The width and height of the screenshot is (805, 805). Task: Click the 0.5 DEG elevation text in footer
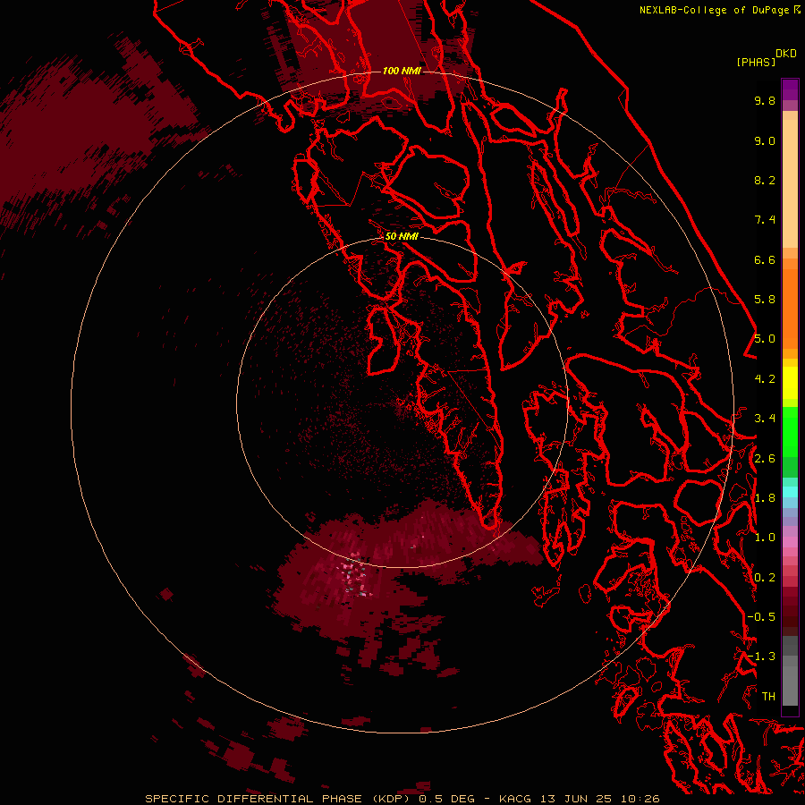(x=447, y=799)
